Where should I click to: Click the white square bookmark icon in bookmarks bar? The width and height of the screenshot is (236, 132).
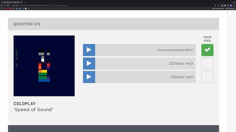(x=25, y=8)
